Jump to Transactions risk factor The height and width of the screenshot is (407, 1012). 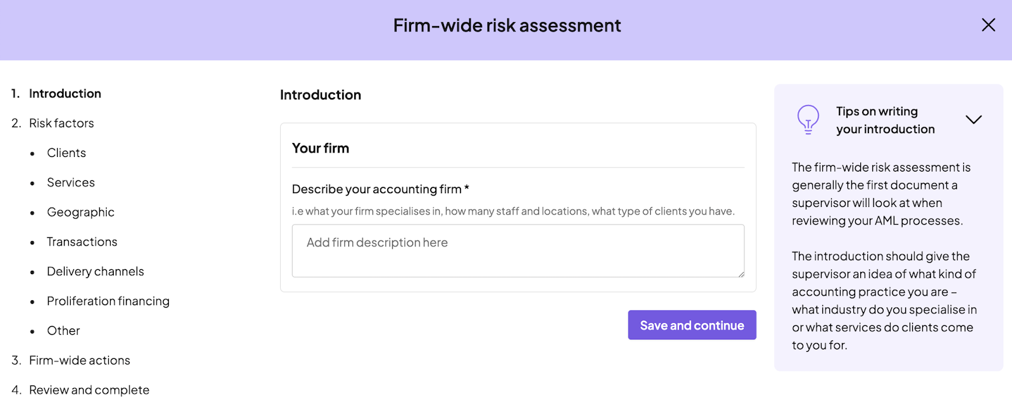click(x=82, y=242)
